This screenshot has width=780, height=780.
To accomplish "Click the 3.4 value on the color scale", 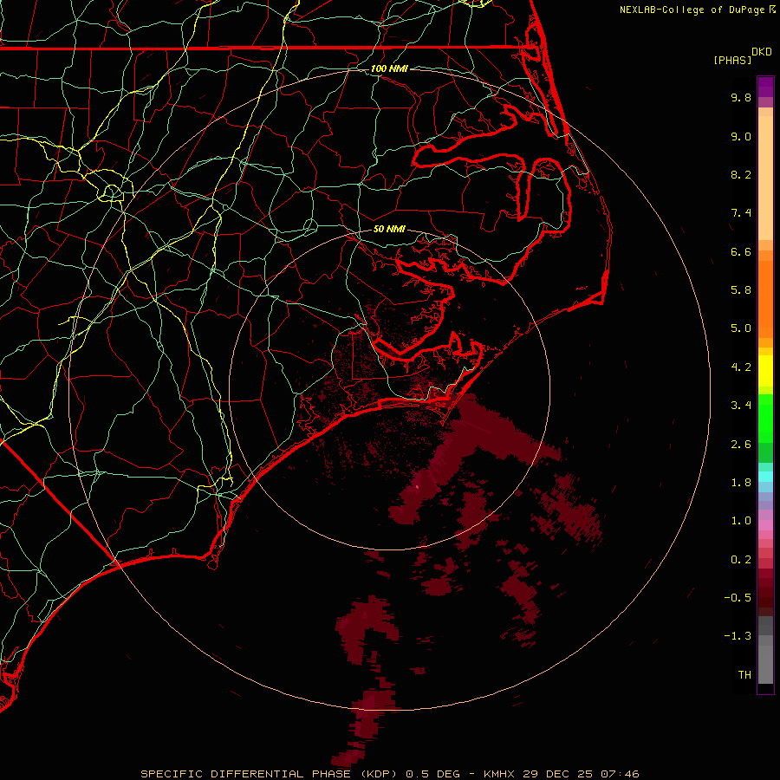I will (x=741, y=406).
